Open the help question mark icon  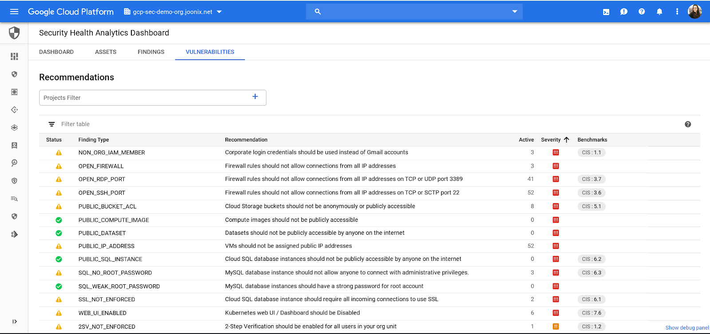coord(642,12)
